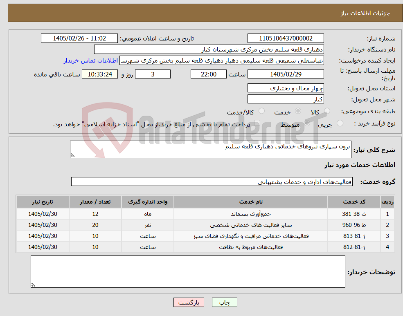This screenshot has width=403, height=316.
Task: Select the خدمت radio button
Action: [298, 111]
